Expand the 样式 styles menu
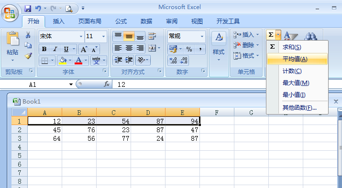The width and height of the screenshot is (342, 188). click(x=219, y=52)
